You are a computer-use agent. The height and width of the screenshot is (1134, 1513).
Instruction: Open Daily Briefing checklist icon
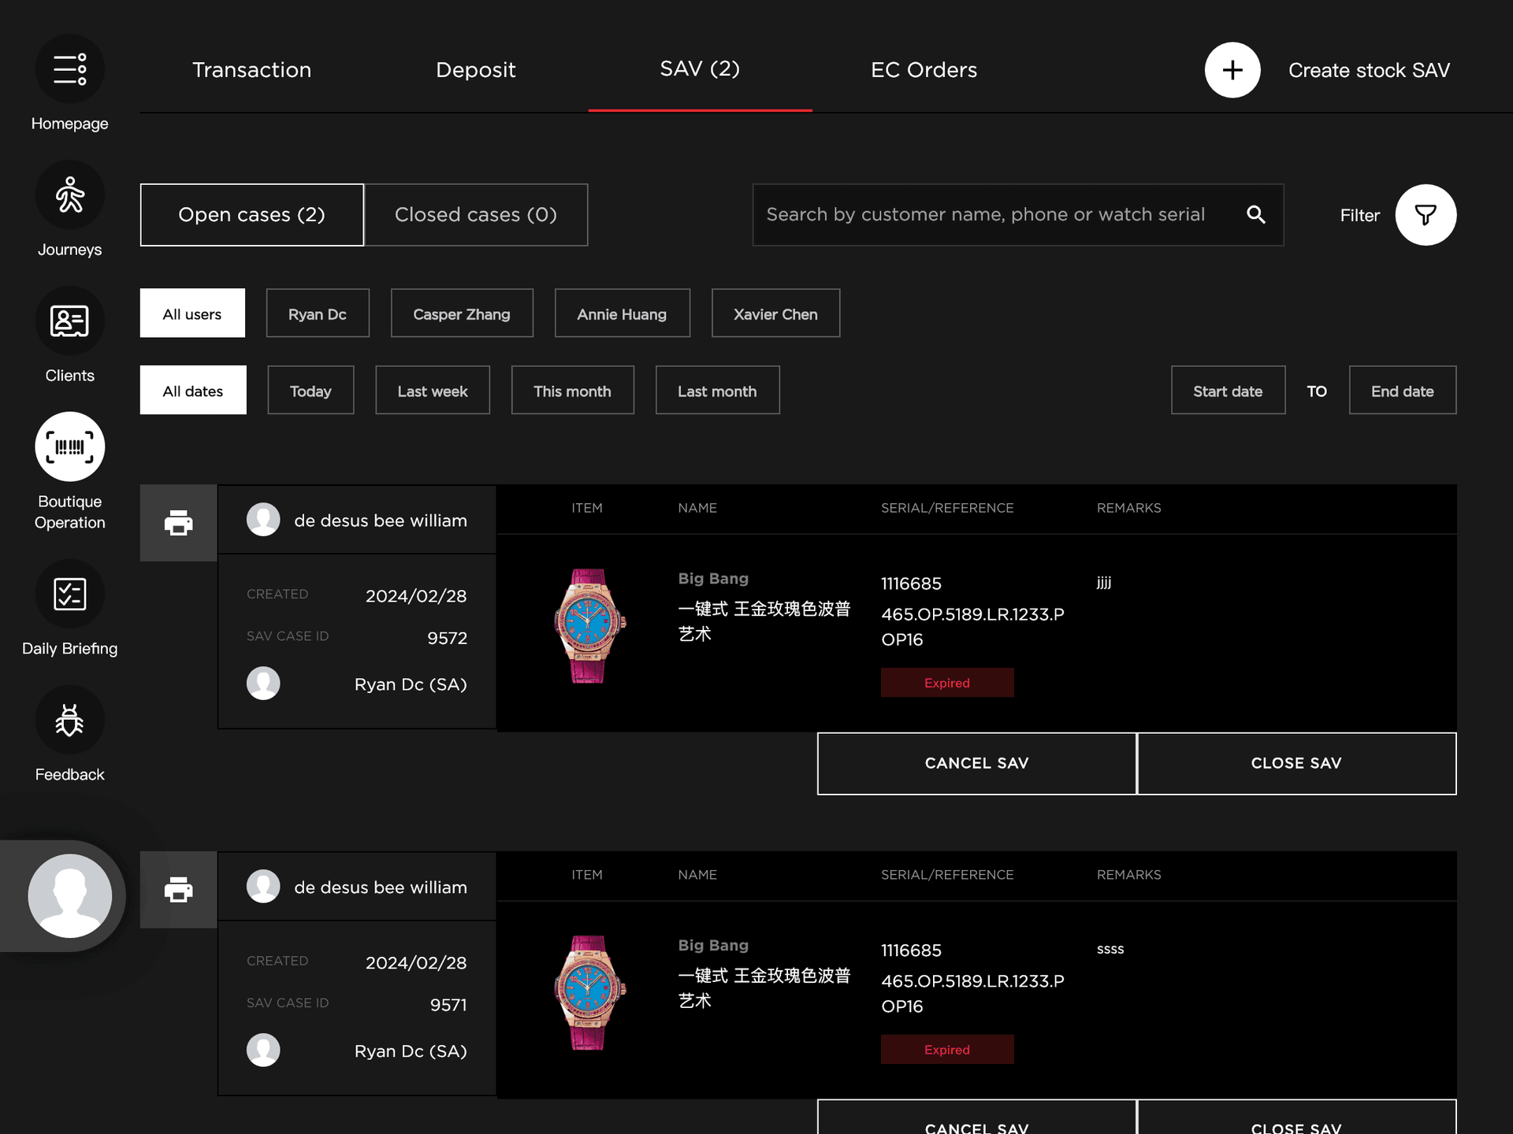pos(69,594)
